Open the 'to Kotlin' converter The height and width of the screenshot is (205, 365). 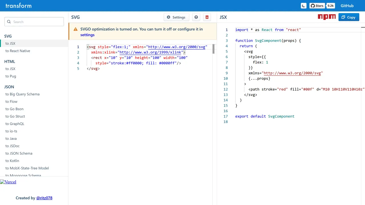(x=34, y=161)
